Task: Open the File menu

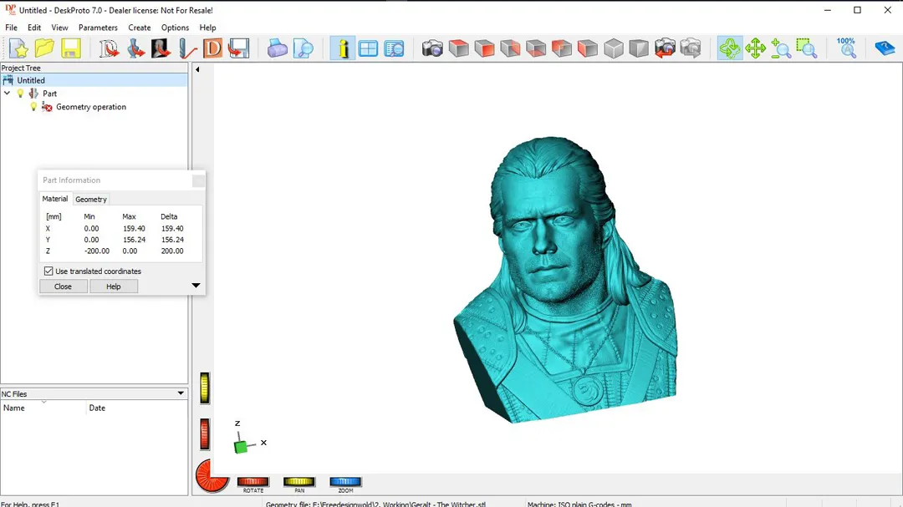Action: (x=11, y=28)
